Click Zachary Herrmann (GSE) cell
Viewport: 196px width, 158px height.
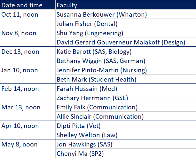[126, 98]
